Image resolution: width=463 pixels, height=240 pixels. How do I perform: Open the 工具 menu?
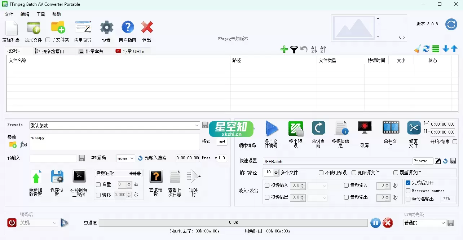click(x=41, y=14)
